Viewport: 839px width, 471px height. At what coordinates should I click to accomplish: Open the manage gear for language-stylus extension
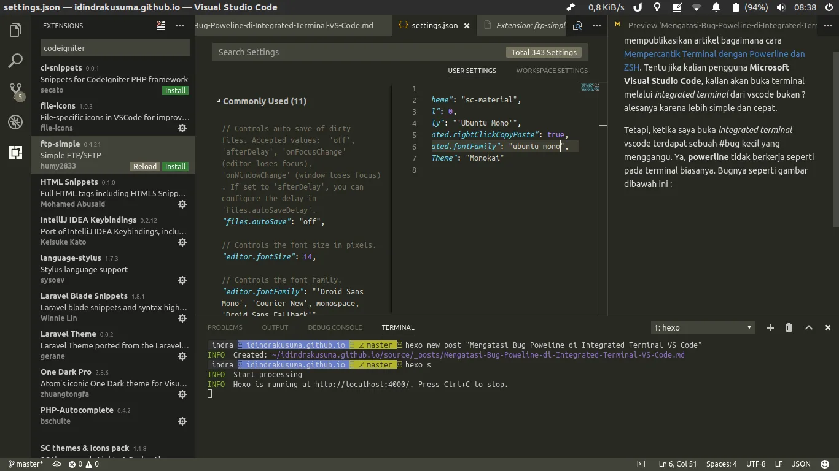point(182,280)
